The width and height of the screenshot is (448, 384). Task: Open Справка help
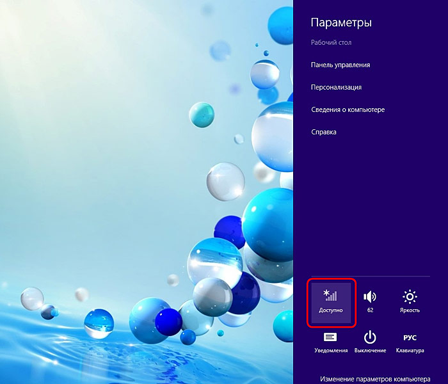pyautogui.click(x=323, y=132)
